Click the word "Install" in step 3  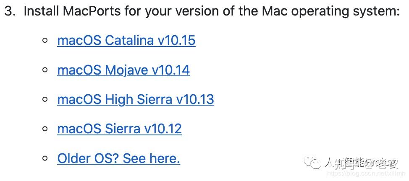pos(41,11)
